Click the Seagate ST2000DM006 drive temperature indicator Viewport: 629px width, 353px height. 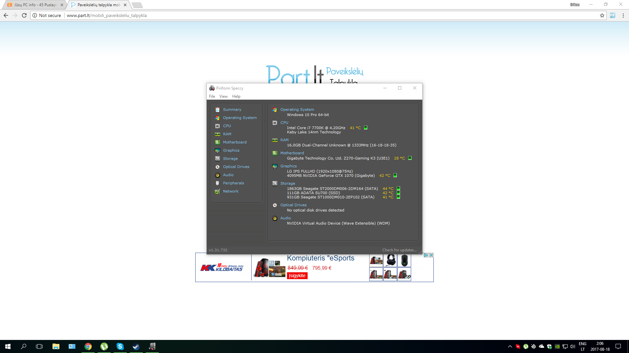(398, 189)
